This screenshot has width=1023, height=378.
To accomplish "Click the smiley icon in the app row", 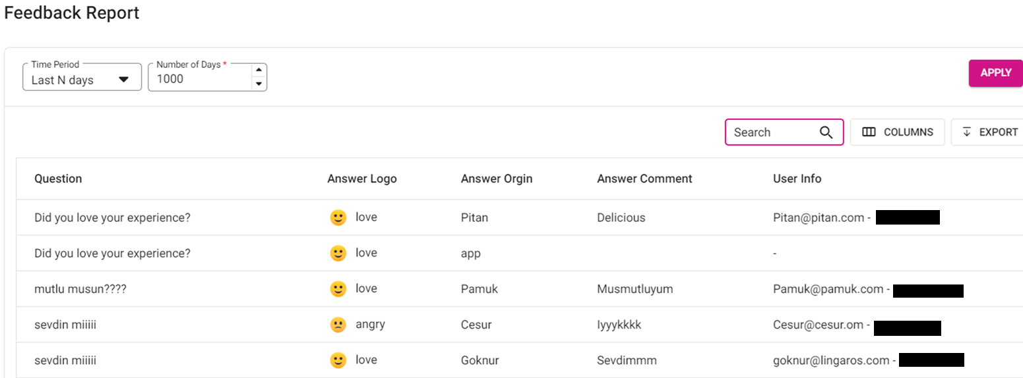I will [338, 254].
